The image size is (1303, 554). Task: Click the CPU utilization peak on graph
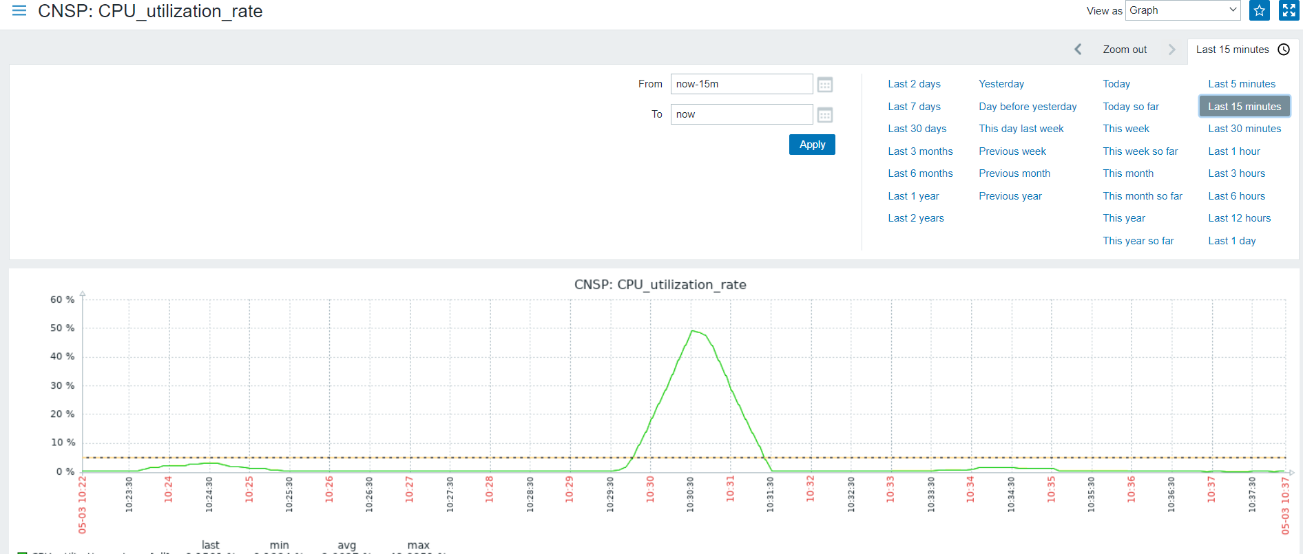[692, 331]
